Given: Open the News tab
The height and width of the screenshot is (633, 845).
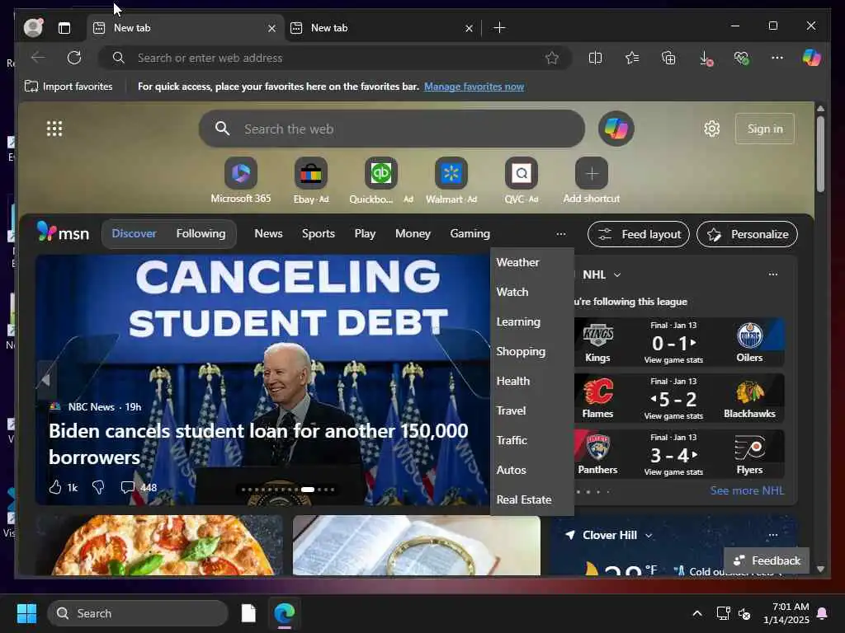Looking at the screenshot, I should click(268, 233).
